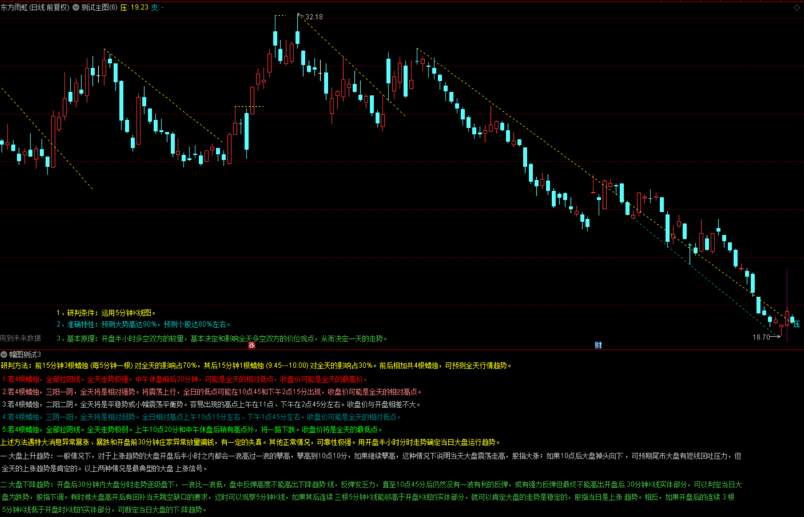Click the blue 财 financial marker icon

[598, 345]
